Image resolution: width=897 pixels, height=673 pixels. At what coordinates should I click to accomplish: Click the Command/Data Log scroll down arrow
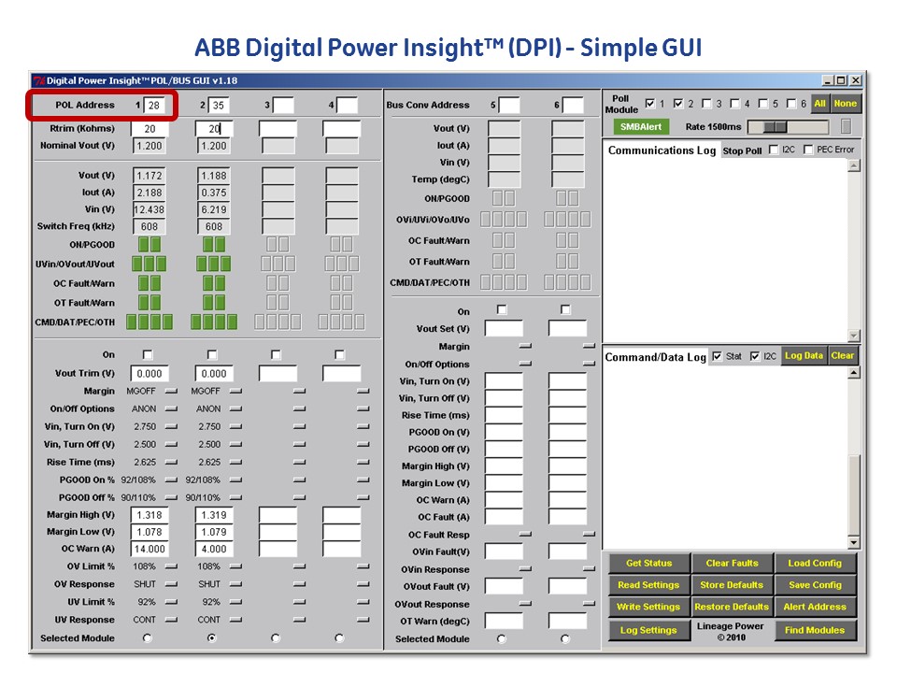853,542
